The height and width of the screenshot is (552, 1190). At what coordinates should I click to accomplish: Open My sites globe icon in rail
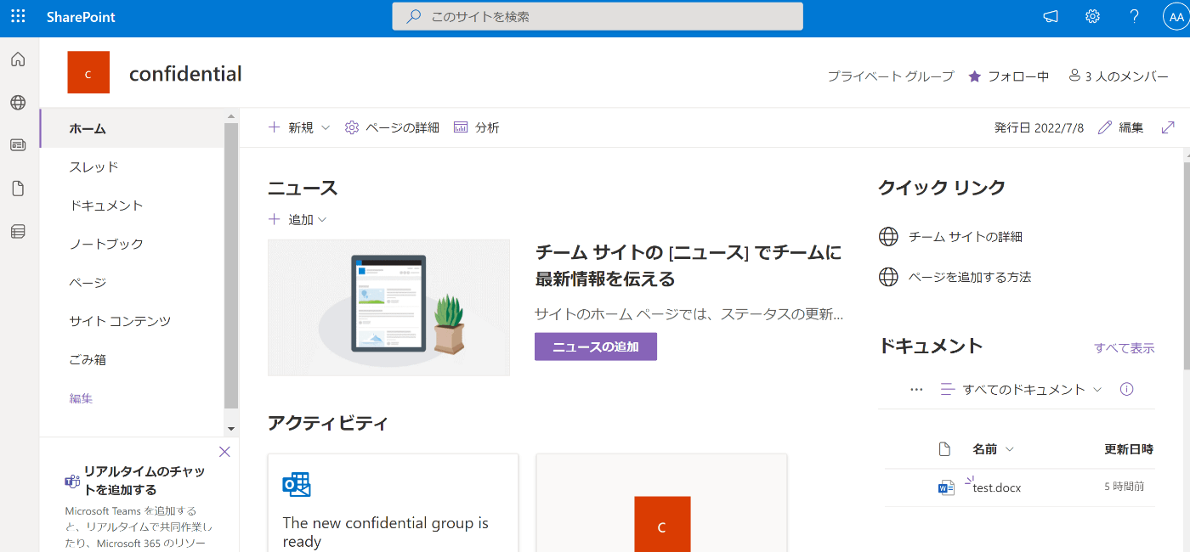[x=18, y=103]
